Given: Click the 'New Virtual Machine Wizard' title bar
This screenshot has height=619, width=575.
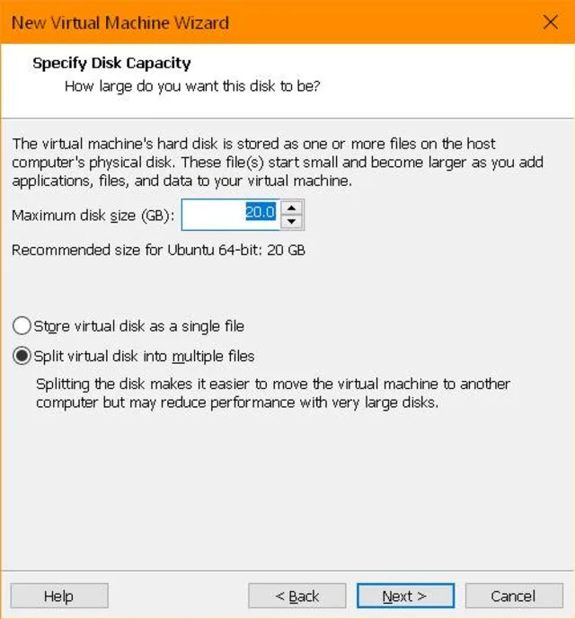Looking at the screenshot, I should (x=120, y=22).
